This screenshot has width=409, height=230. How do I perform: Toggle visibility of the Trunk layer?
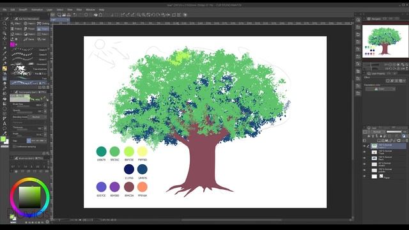pyautogui.click(x=364, y=152)
